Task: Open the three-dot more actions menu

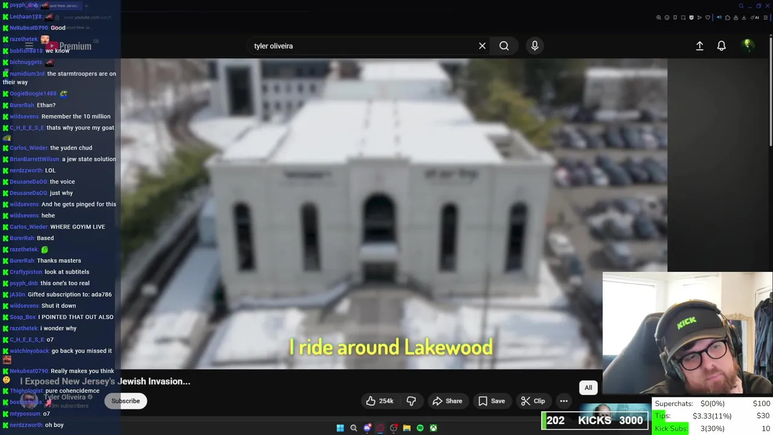Action: [563, 401]
